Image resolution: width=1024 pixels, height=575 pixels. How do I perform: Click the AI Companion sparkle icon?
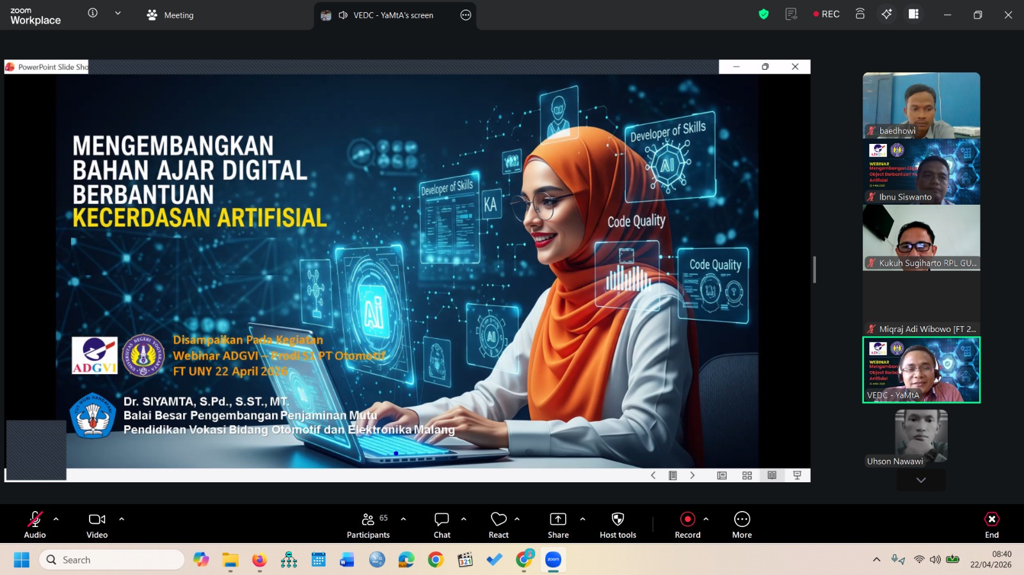point(886,14)
